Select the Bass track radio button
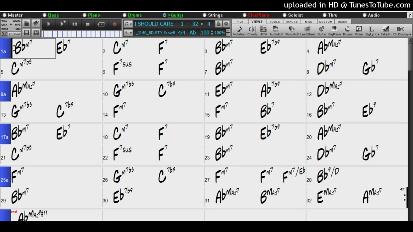The height and width of the screenshot is (232, 413). coord(45,15)
